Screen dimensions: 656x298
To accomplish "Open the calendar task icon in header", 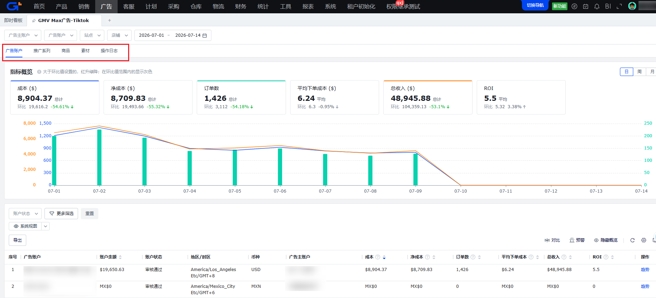I will pyautogui.click(x=586, y=6).
